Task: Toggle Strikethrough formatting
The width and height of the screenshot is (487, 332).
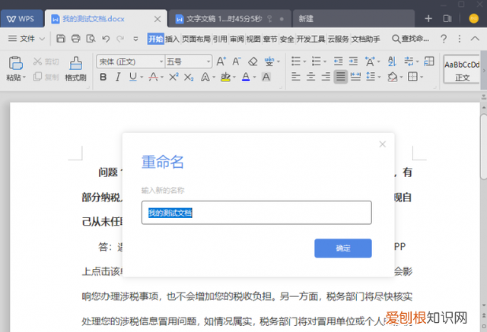Action: [x=153, y=77]
